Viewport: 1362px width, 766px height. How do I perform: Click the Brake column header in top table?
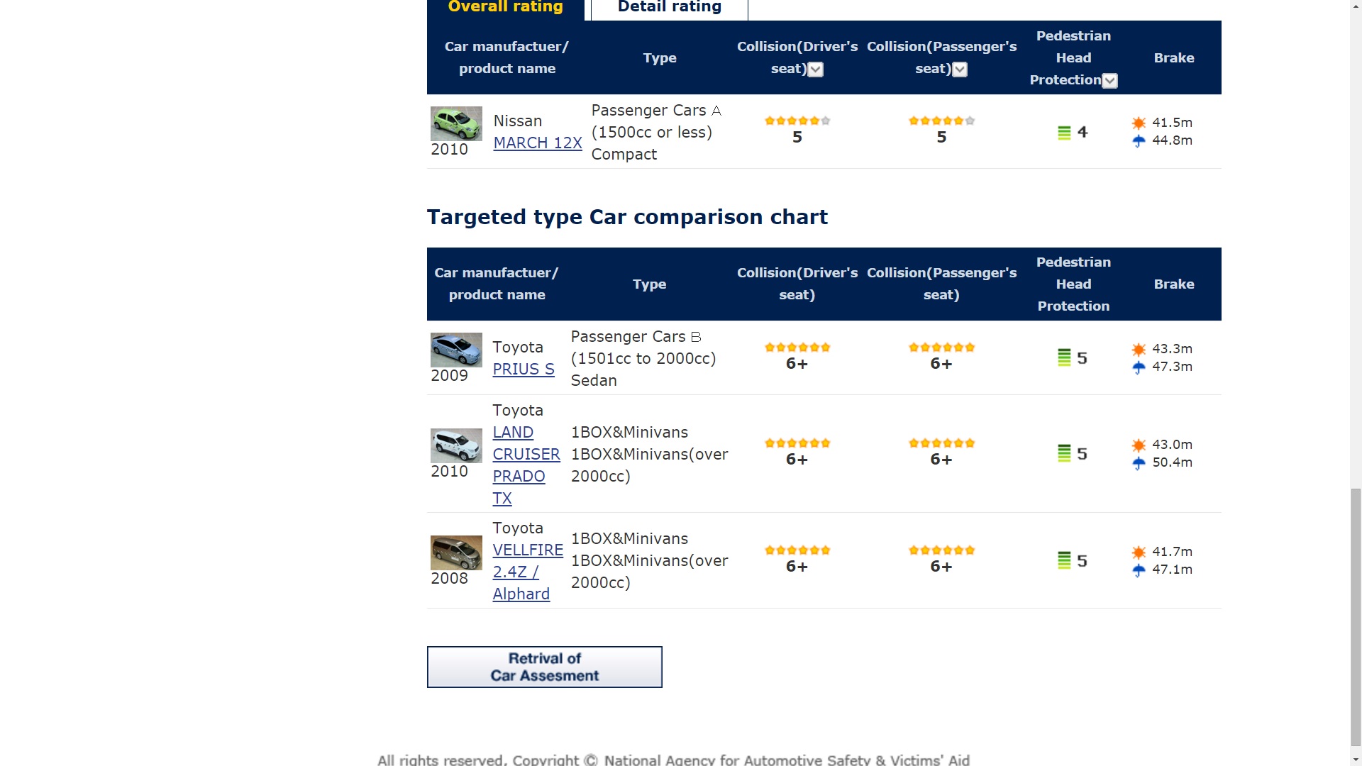pos(1174,57)
